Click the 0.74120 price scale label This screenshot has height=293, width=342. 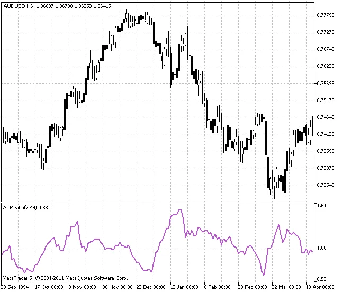pos(326,134)
